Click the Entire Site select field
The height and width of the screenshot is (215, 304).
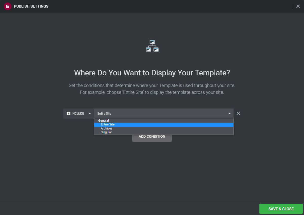click(x=164, y=114)
